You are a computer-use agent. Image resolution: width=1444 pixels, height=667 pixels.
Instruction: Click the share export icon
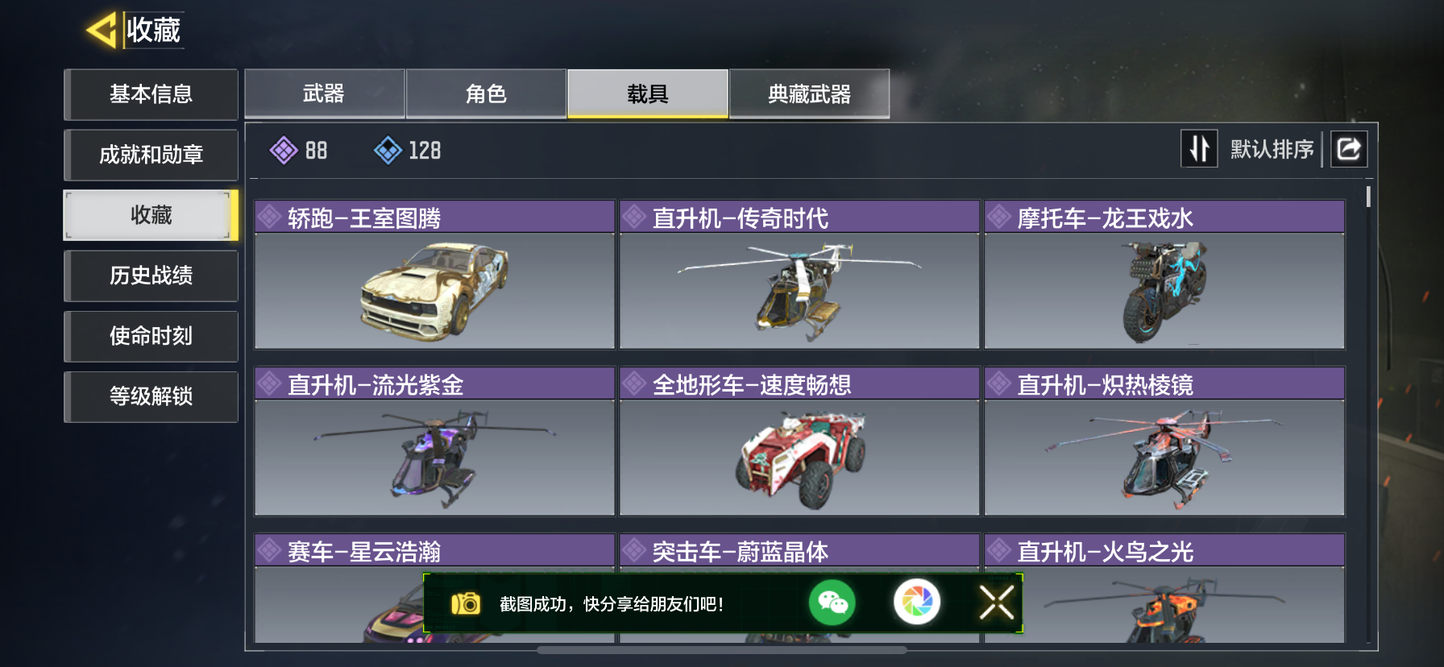tap(1349, 149)
